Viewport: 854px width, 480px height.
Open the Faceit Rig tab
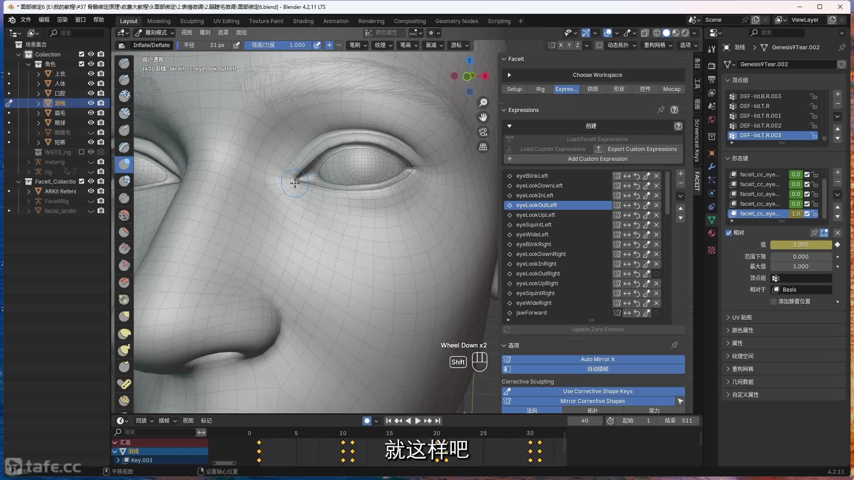click(540, 89)
